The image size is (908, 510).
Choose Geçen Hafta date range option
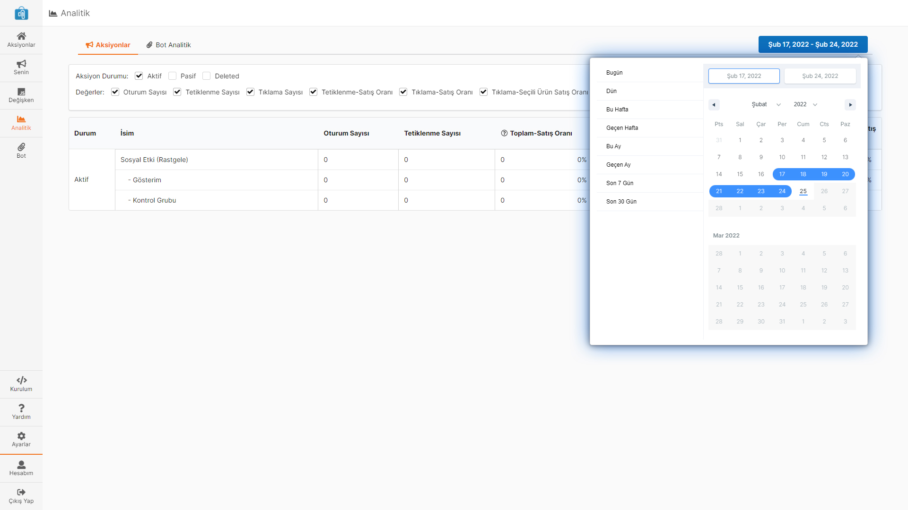click(622, 128)
